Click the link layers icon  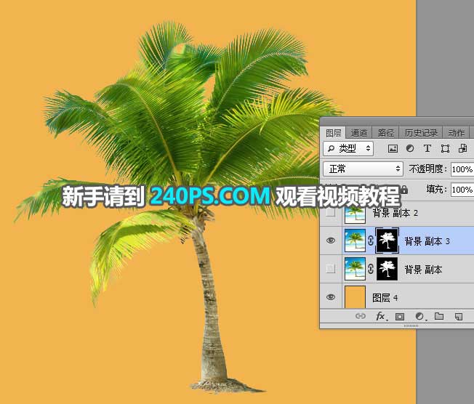click(360, 316)
